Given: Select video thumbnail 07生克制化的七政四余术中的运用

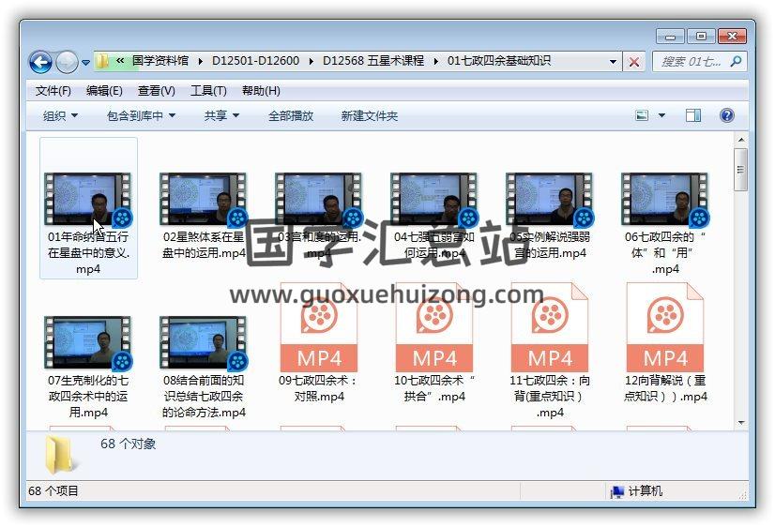Looking at the screenshot, I should (x=88, y=343).
